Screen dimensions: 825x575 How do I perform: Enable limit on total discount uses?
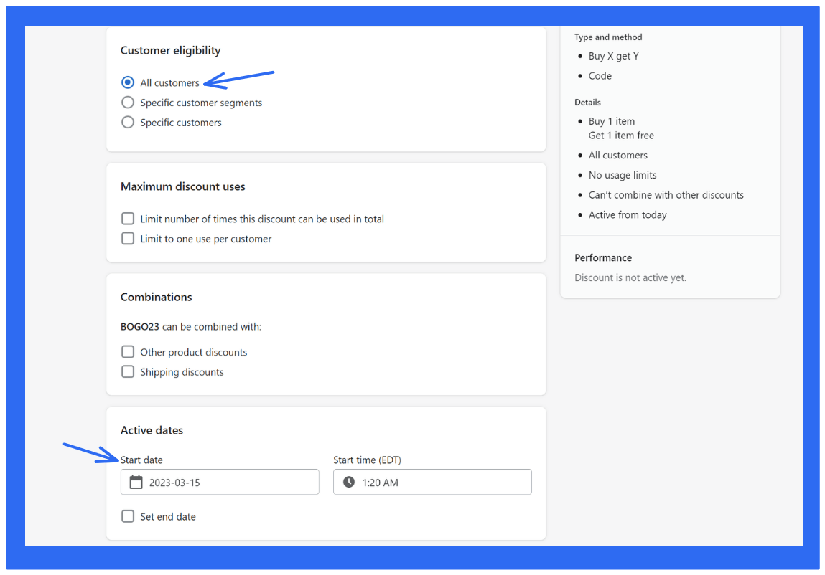(x=128, y=218)
